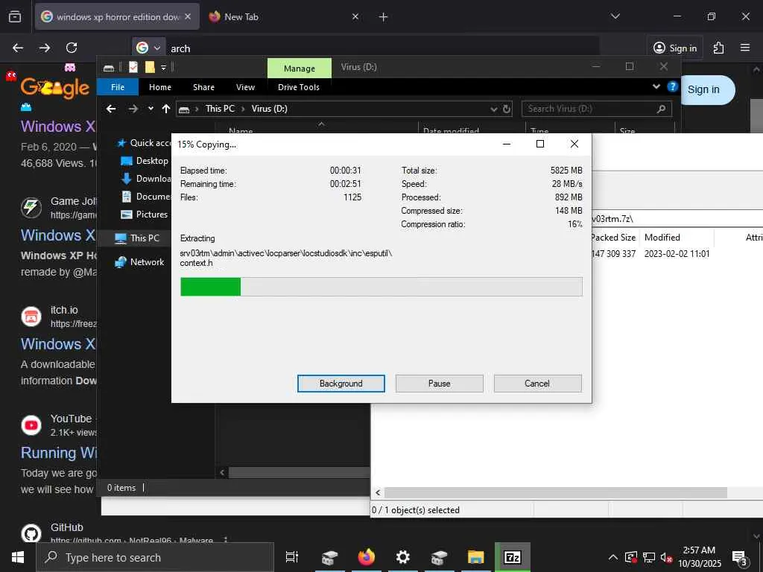Send the extraction to Background
The height and width of the screenshot is (572, 763).
pos(341,384)
